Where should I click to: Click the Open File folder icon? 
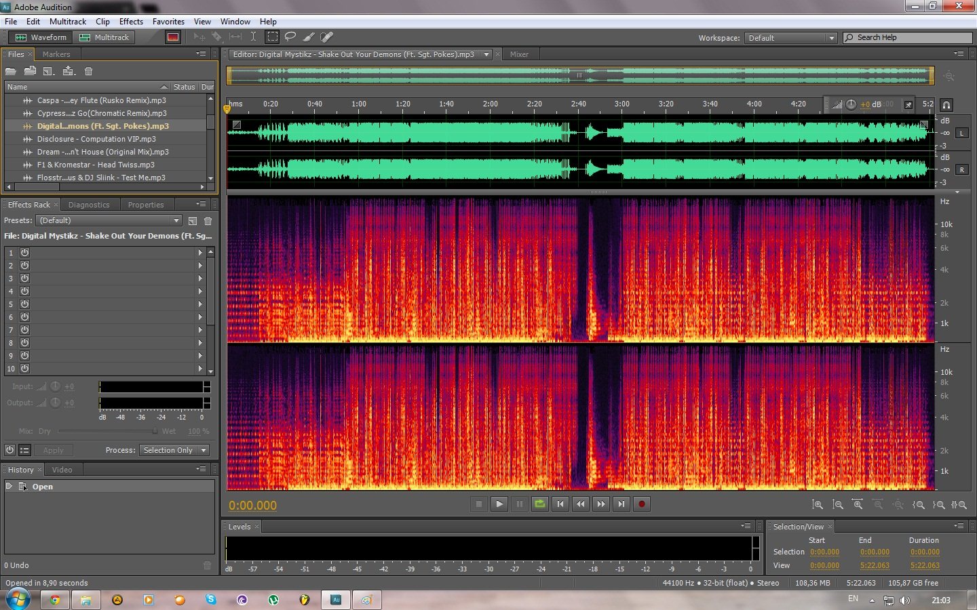pos(11,71)
